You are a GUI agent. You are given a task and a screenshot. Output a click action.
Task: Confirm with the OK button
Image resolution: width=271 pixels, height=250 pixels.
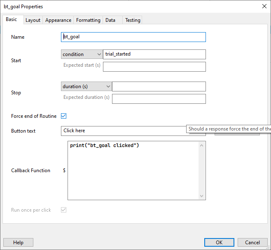pyautogui.click(x=219, y=243)
